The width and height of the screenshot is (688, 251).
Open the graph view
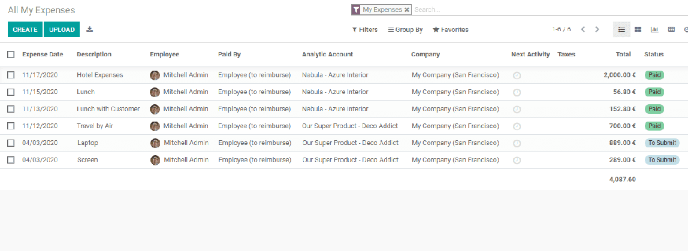[654, 29]
